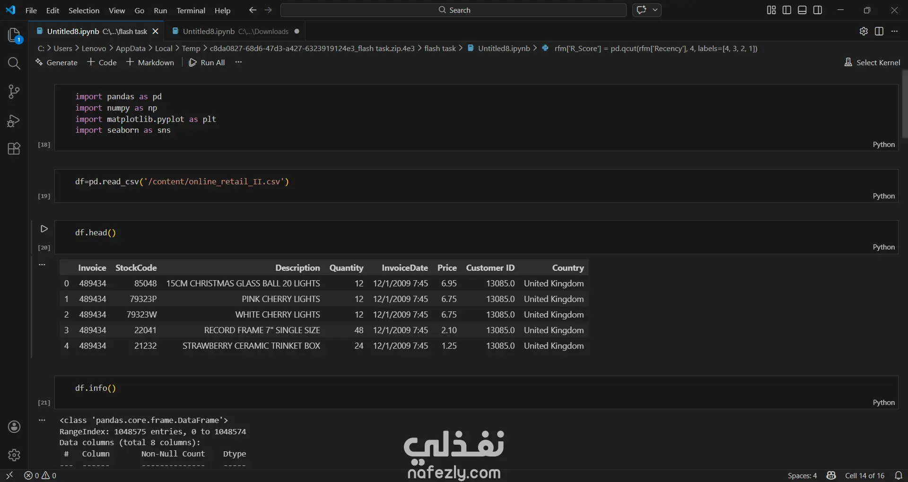
Task: Change language of df.head() cell Python label
Action: (883, 247)
